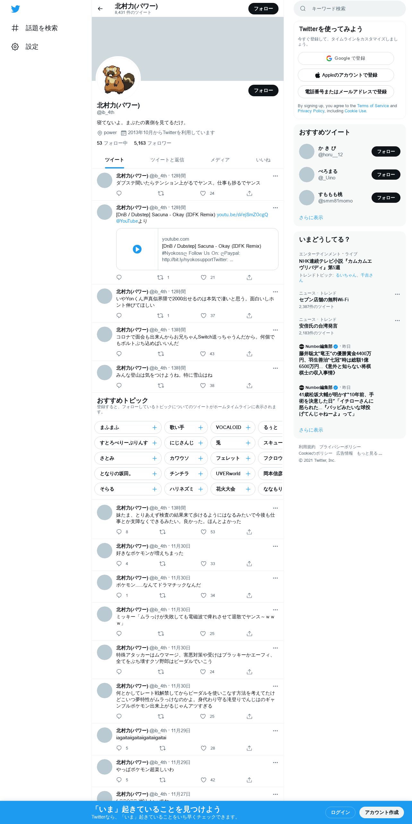Click the フォロー button in top header
This screenshot has width=412, height=824.
tap(263, 9)
